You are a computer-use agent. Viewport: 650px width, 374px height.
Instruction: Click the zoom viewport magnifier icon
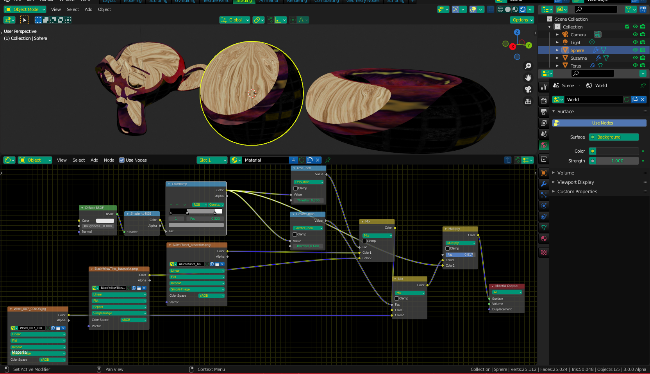528,66
